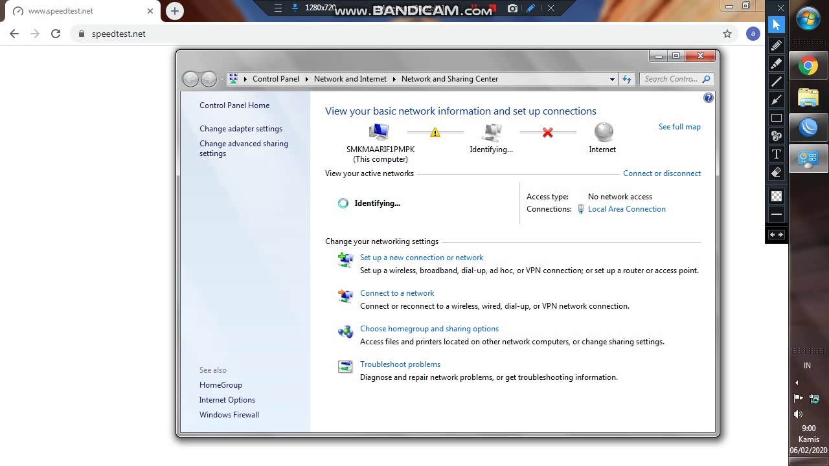
Task: Open the recent pages dropdown arrow
Action: click(221, 79)
